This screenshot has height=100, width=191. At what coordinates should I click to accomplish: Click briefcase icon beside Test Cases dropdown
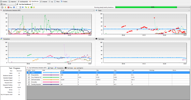click(x=96, y=39)
